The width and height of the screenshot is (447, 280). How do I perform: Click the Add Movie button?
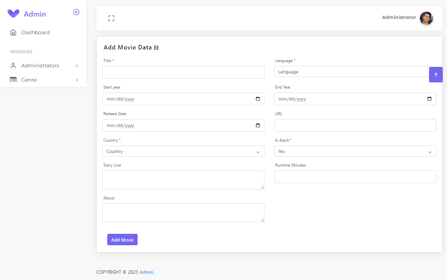(122, 239)
